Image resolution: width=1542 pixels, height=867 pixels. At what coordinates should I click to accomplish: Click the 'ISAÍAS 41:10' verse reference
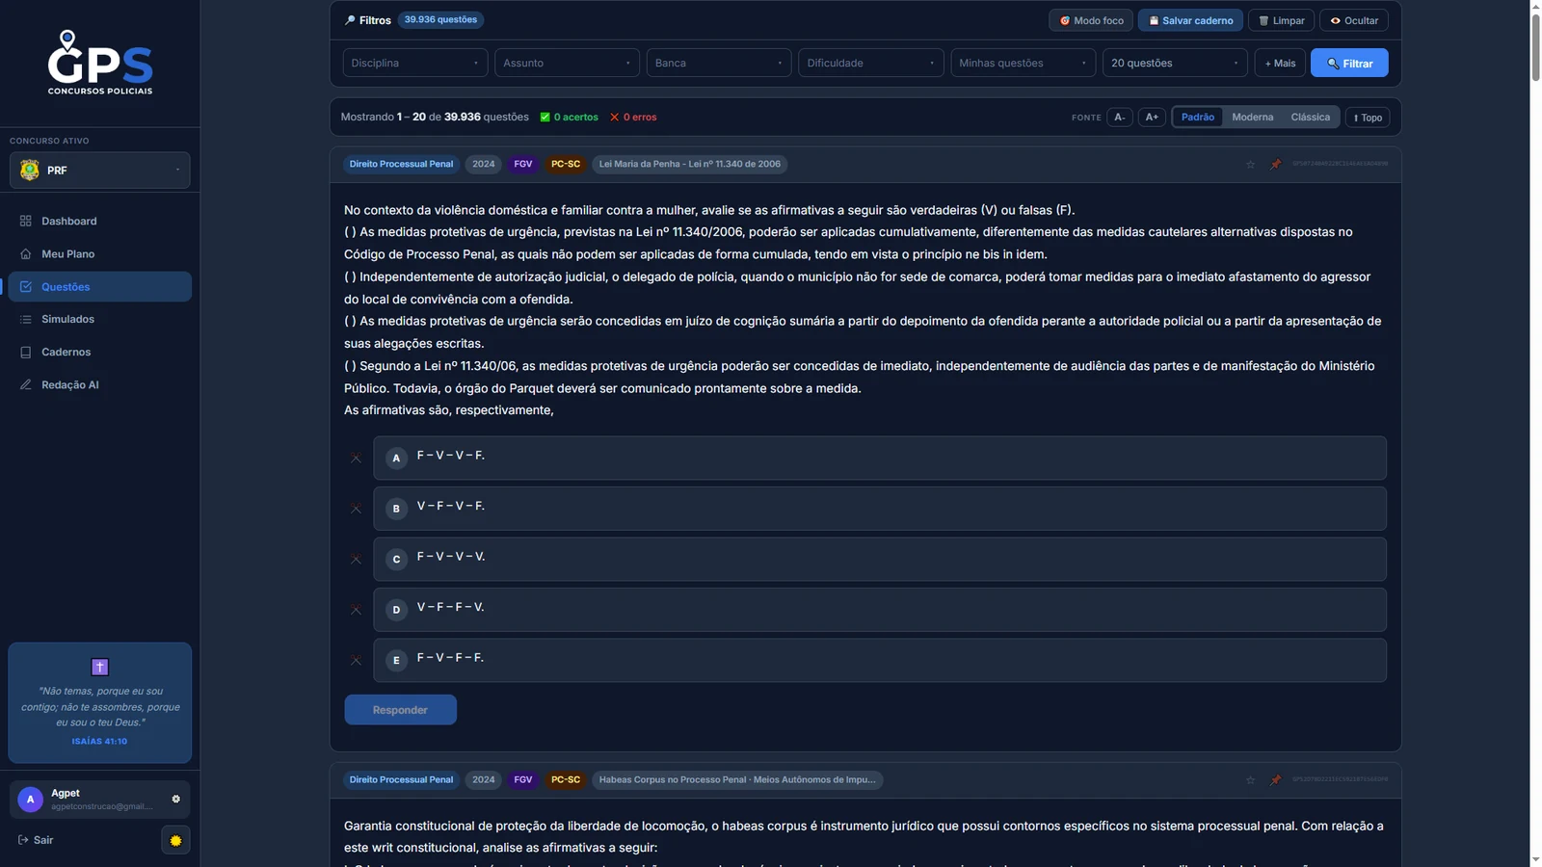[x=99, y=742]
